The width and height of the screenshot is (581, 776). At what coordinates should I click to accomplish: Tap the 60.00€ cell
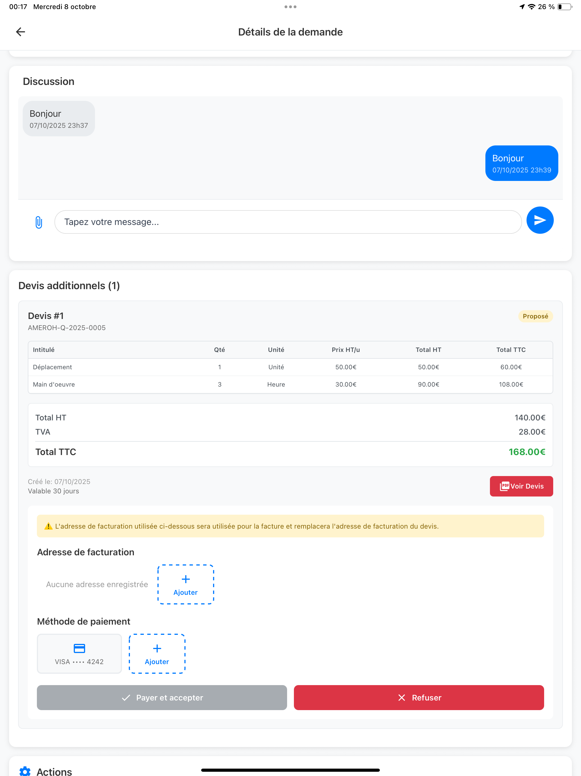(511, 367)
